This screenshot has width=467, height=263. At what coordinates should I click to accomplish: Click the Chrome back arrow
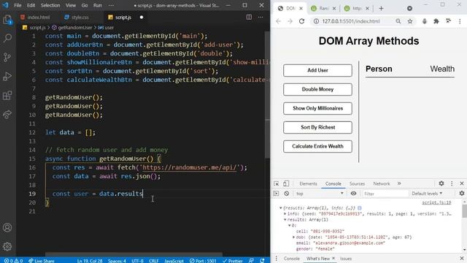[x=278, y=21]
